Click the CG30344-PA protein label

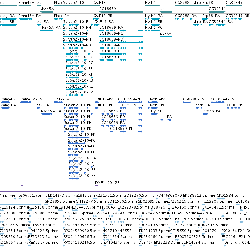point(222,99)
